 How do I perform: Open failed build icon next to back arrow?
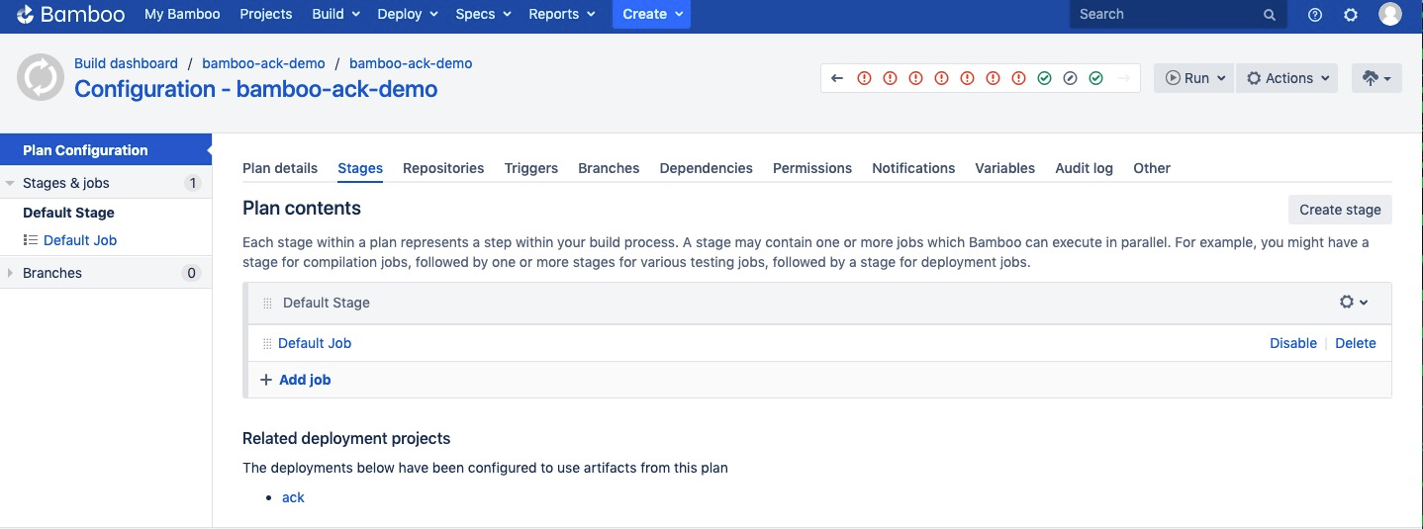pos(864,78)
